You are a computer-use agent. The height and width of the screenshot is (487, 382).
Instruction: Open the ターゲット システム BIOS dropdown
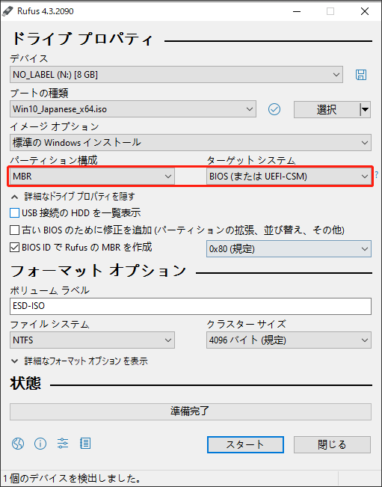pyautogui.click(x=289, y=177)
